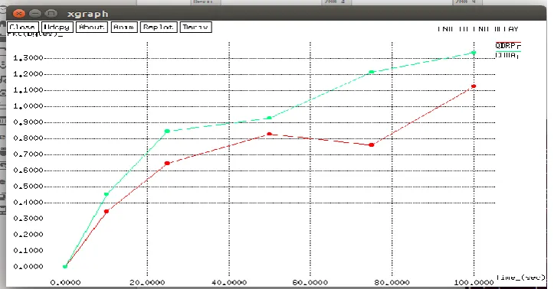The width and height of the screenshot is (554, 289).
Task: Click the green data point at time 50
Action: click(269, 118)
